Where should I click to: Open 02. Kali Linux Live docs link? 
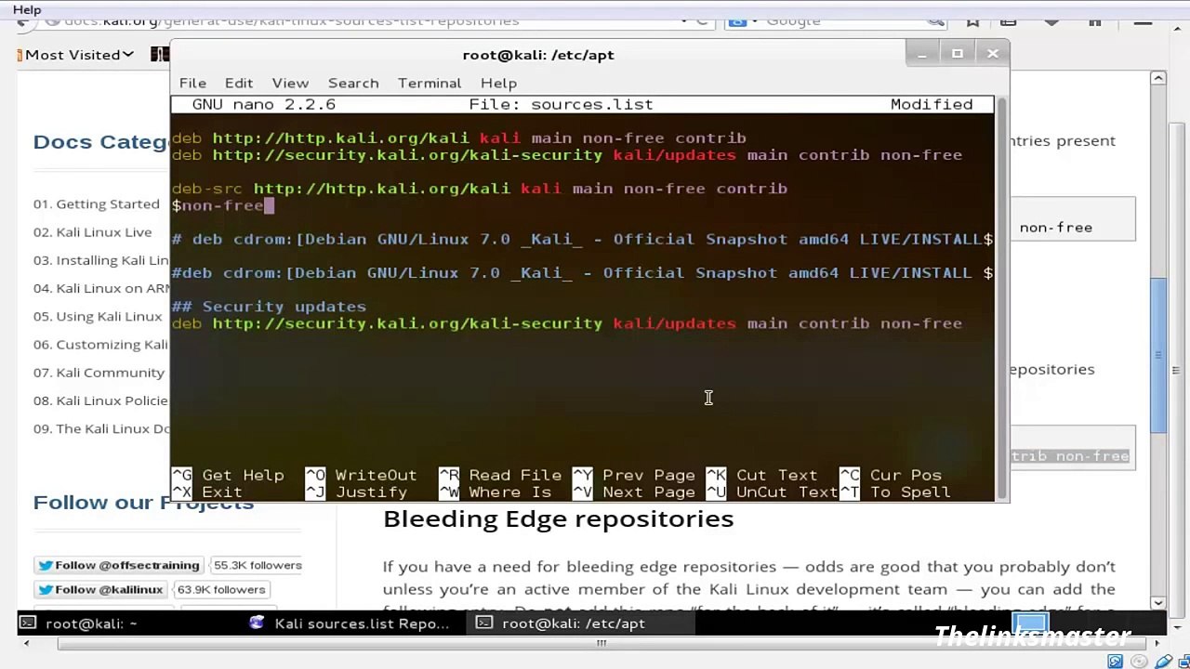(92, 232)
